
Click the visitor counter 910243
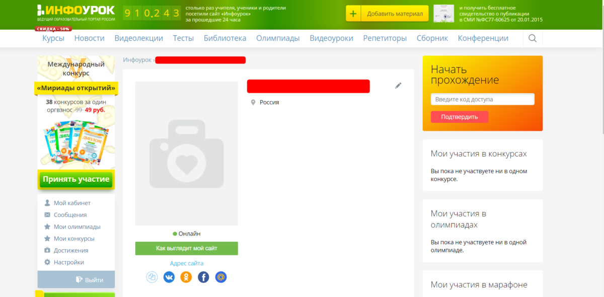151,14
